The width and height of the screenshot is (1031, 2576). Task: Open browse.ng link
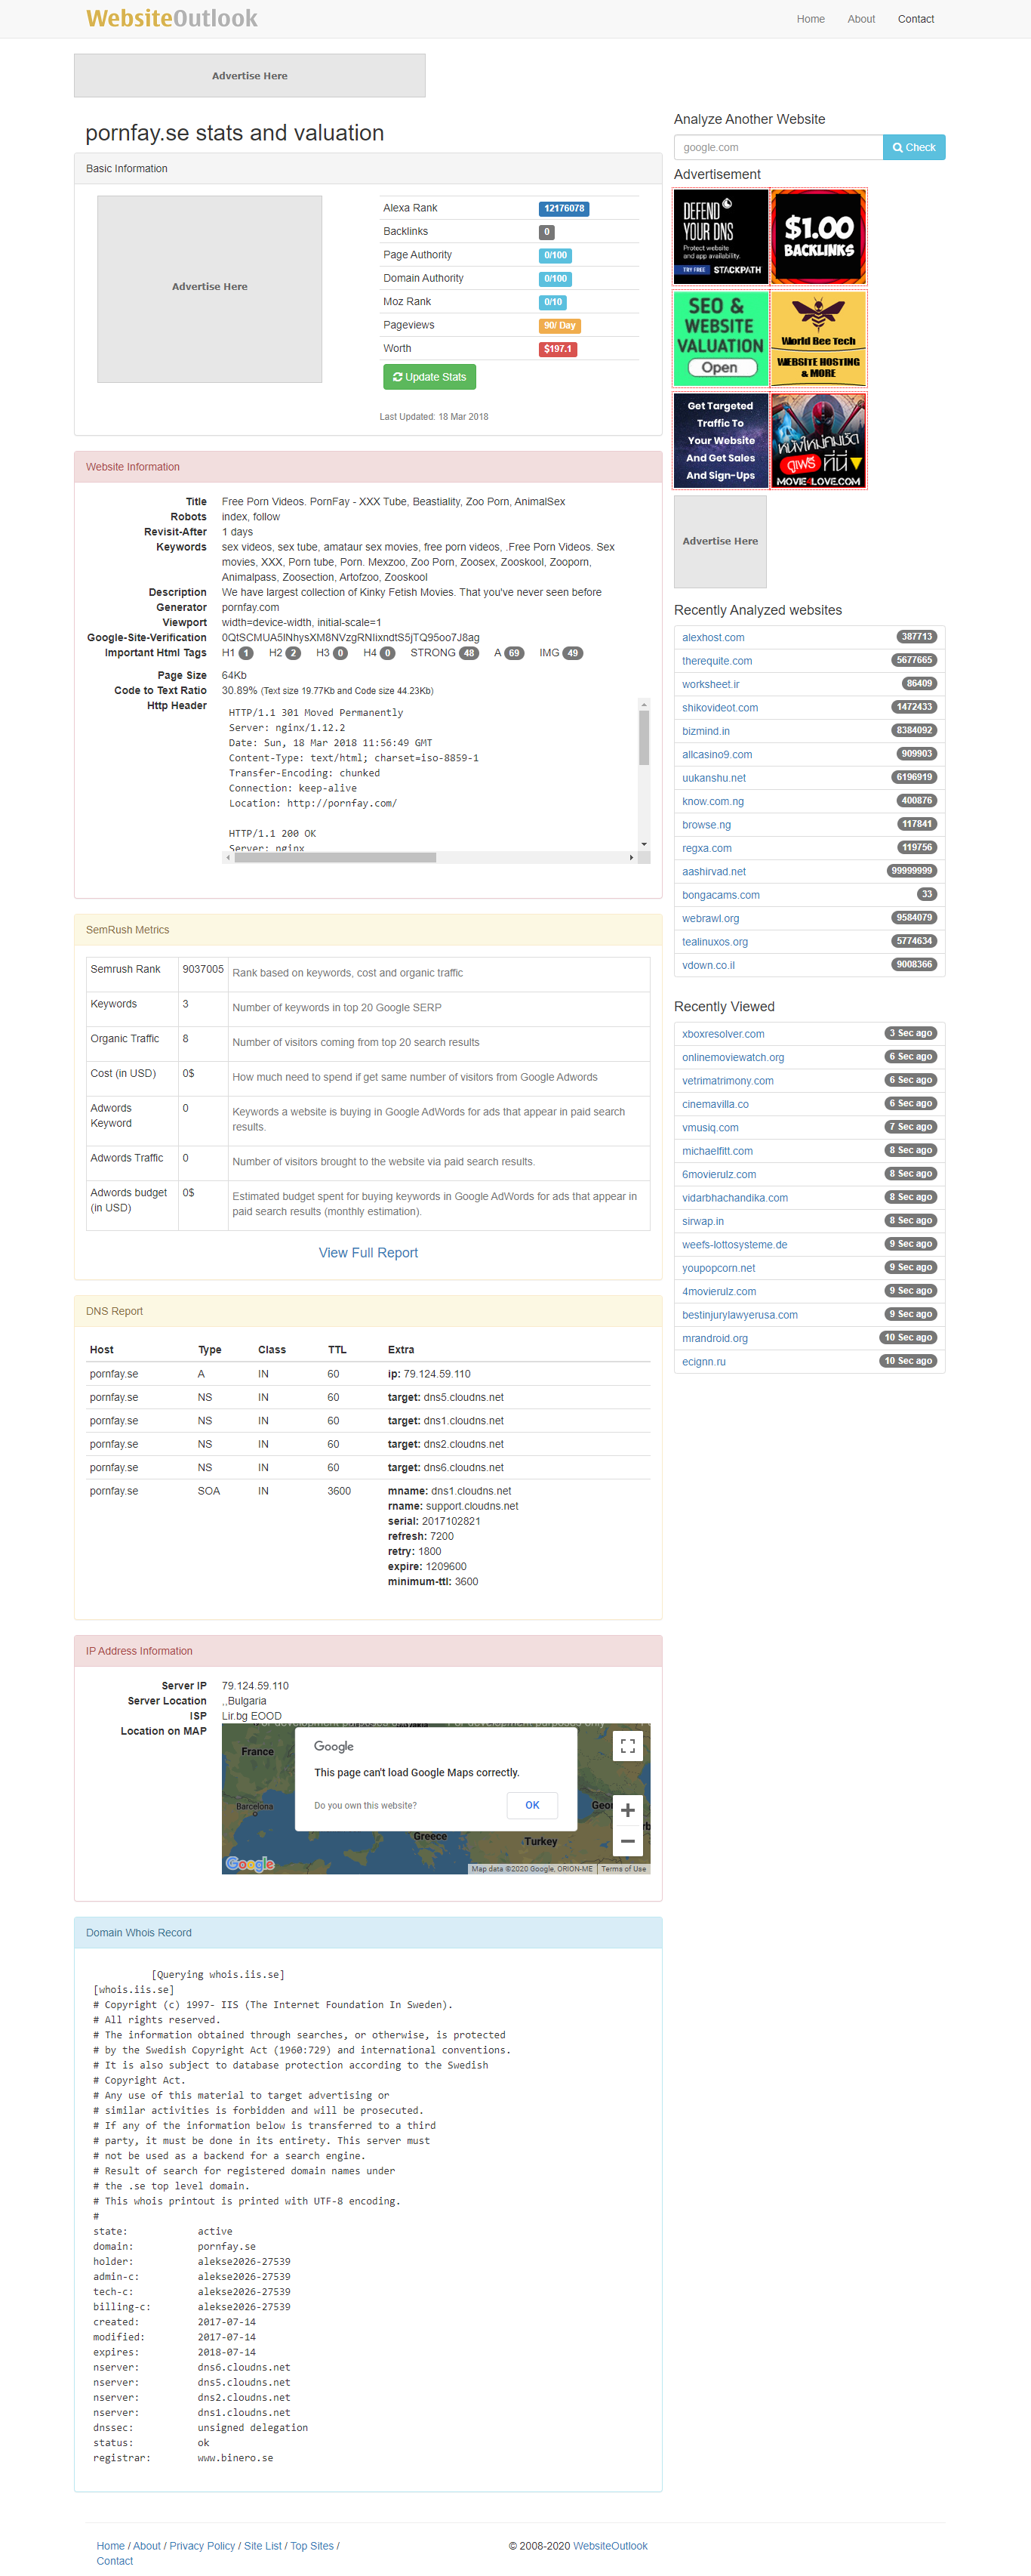click(706, 825)
